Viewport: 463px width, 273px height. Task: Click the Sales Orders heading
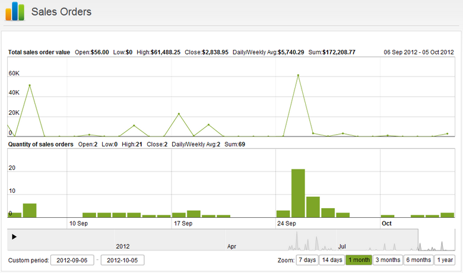point(61,12)
